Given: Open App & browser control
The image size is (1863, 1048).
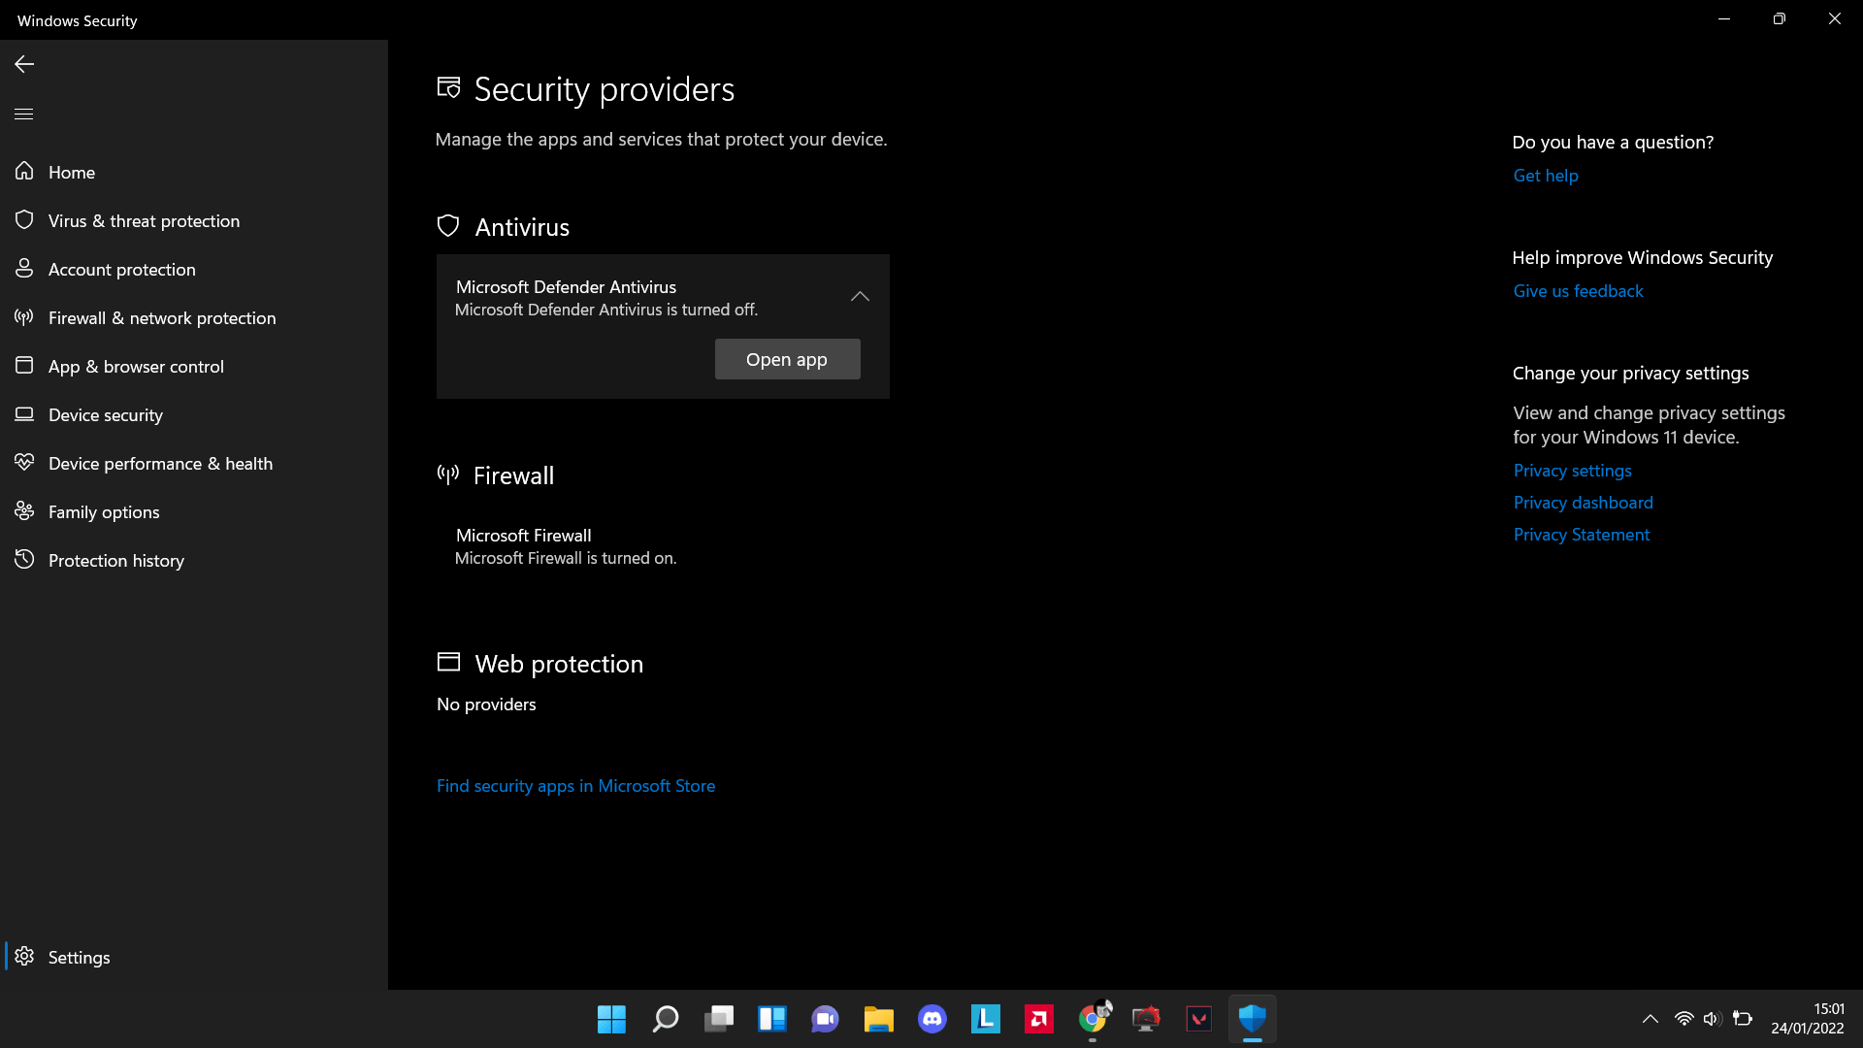Looking at the screenshot, I should [136, 366].
